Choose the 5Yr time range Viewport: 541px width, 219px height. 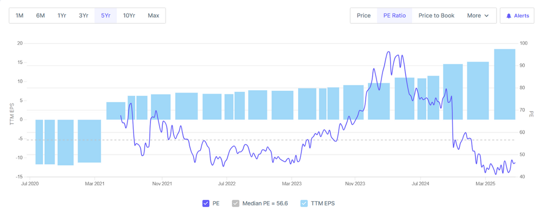click(105, 16)
